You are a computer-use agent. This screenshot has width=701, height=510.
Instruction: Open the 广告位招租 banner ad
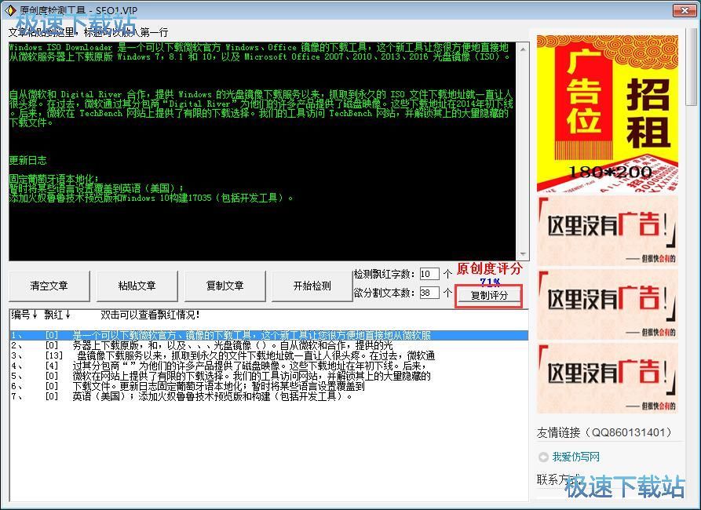(x=607, y=114)
